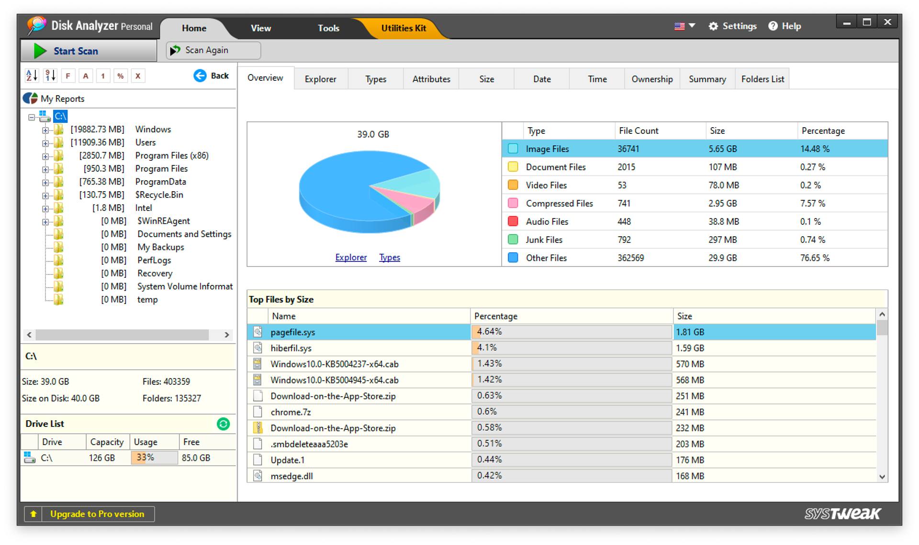Screen dimensions: 919x545
Task: Select the Other Files row
Action: [695, 258]
